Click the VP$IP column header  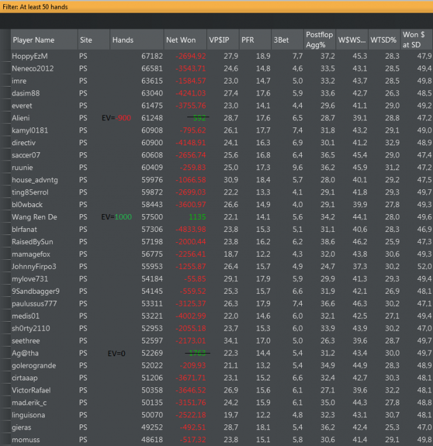pos(223,40)
